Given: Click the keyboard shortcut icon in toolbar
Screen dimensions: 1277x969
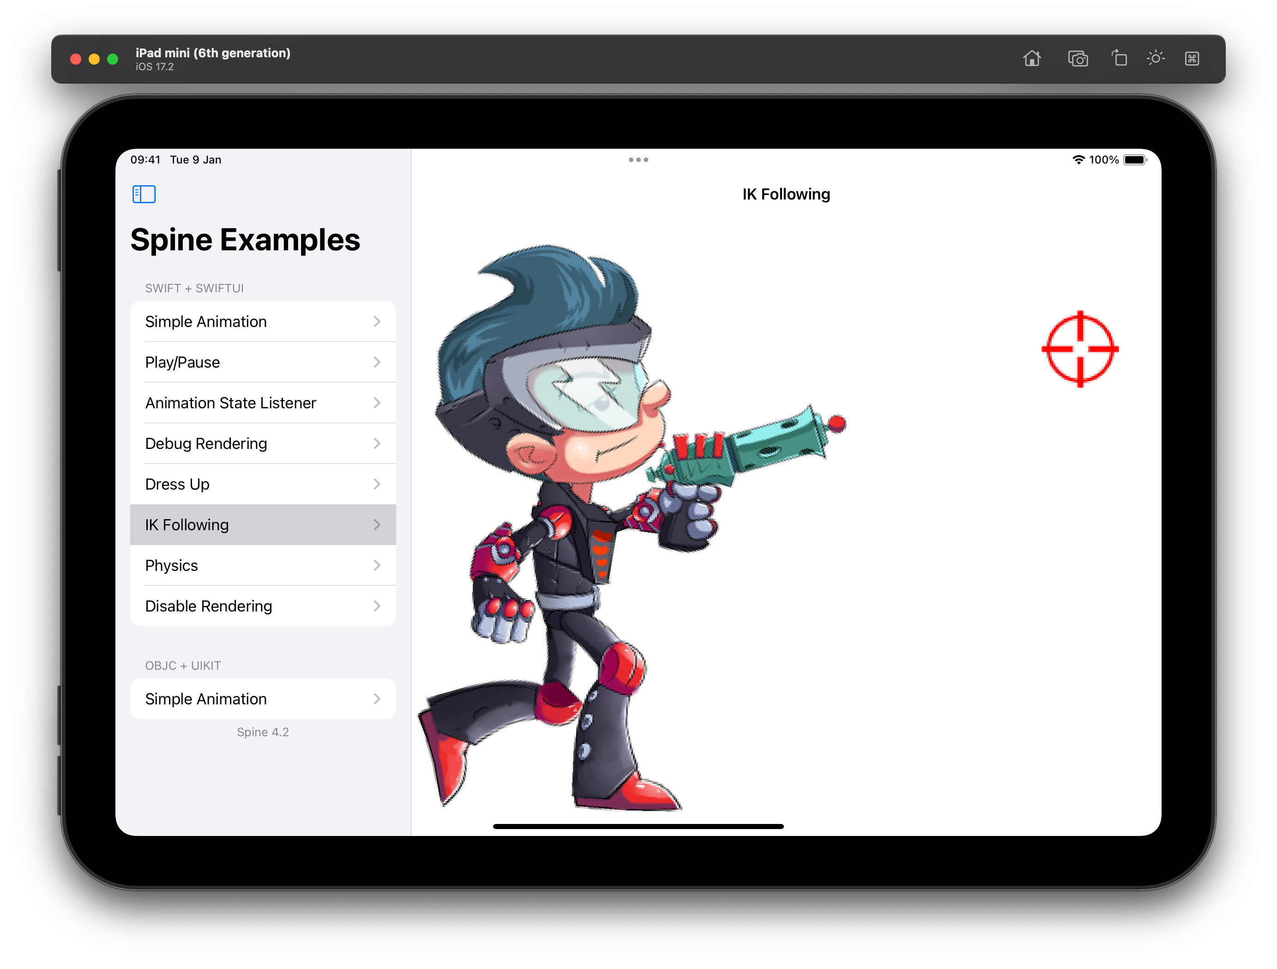Looking at the screenshot, I should point(1193,58).
